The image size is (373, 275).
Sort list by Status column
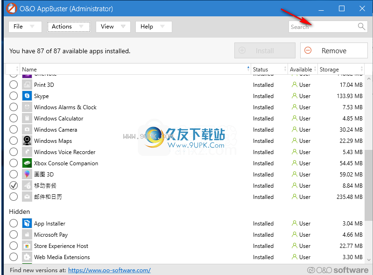click(x=269, y=69)
